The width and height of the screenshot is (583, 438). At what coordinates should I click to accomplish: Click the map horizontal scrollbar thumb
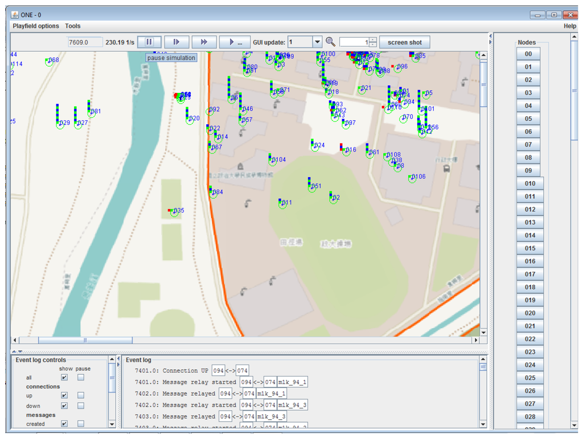[85, 340]
